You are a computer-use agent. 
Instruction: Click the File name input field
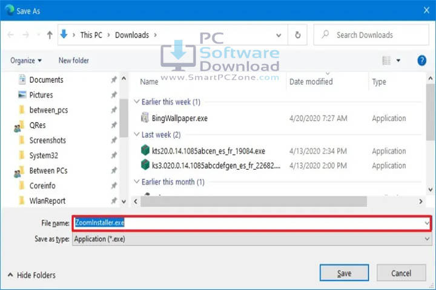click(252, 223)
